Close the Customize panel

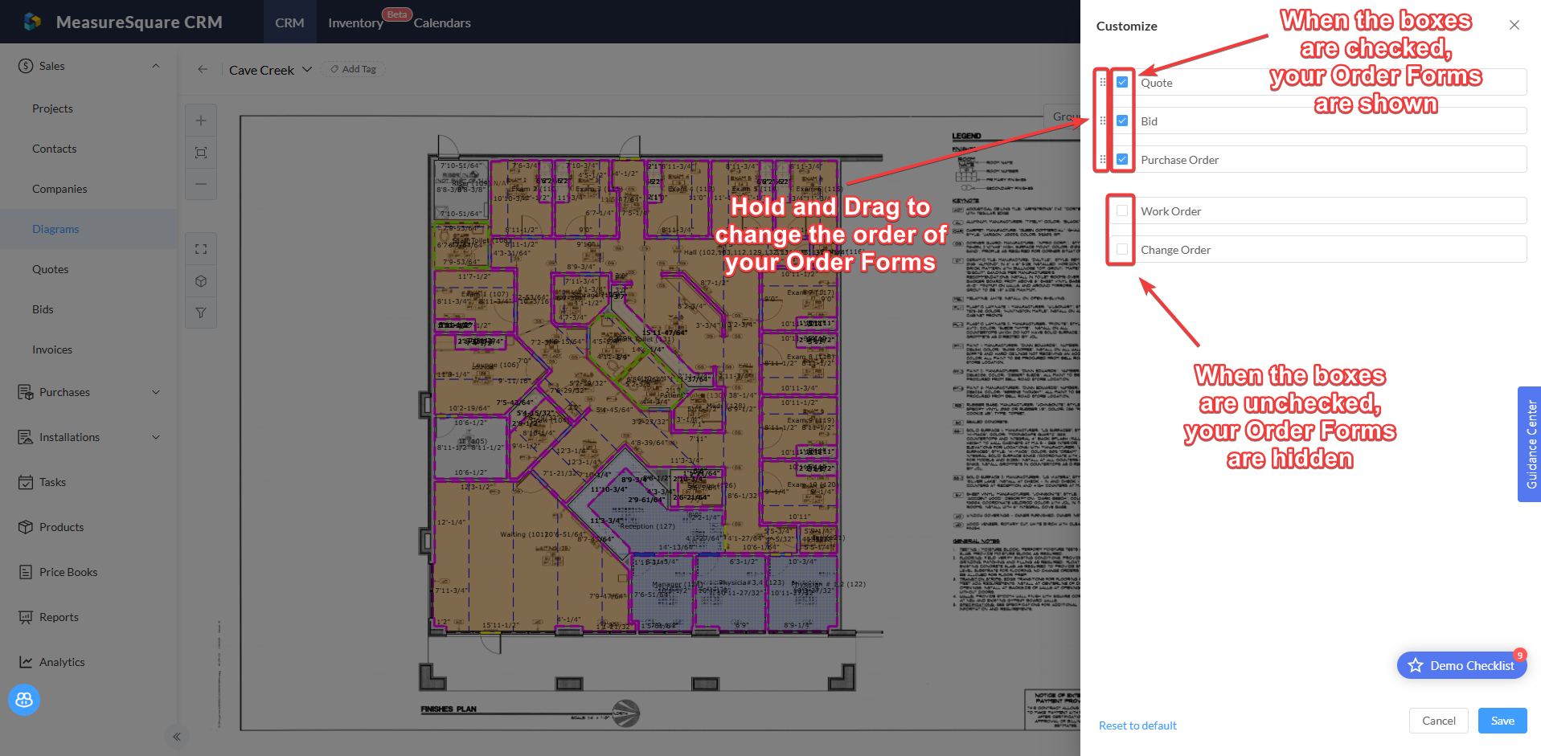1514,25
